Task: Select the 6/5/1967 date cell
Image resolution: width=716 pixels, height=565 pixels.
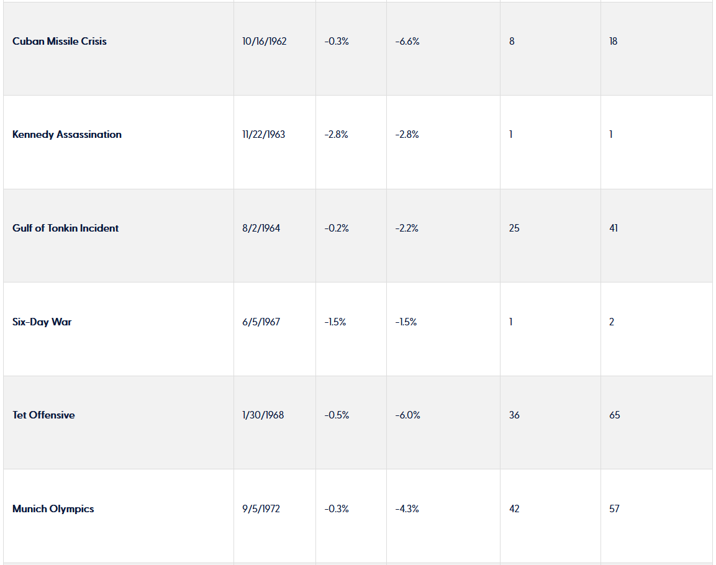Action: click(261, 322)
